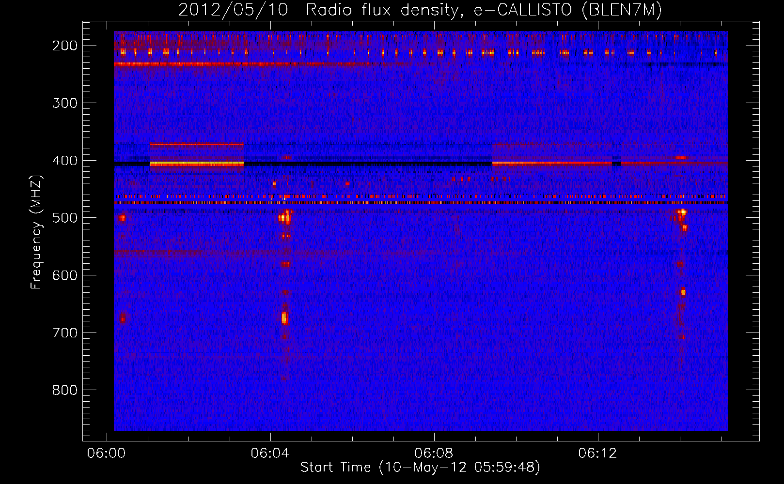Screen dimensions: 784x484
Task: Click the "Start Time (10-May-12 05:59:48)" axis label
Action: coord(420,468)
